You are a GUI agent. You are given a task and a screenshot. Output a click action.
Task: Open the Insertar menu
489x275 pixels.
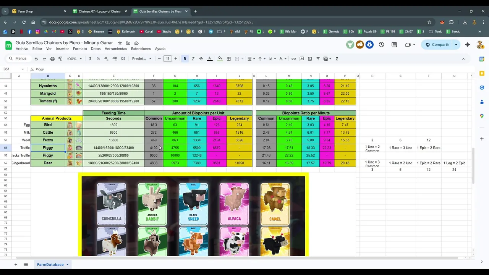[x=62, y=49]
